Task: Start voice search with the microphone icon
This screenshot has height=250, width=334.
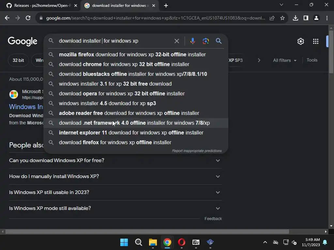Action: tap(192, 41)
